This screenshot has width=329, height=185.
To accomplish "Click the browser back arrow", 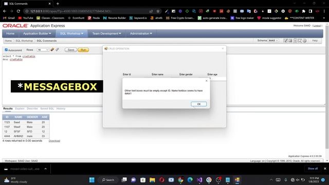I will pyautogui.click(x=5, y=11).
